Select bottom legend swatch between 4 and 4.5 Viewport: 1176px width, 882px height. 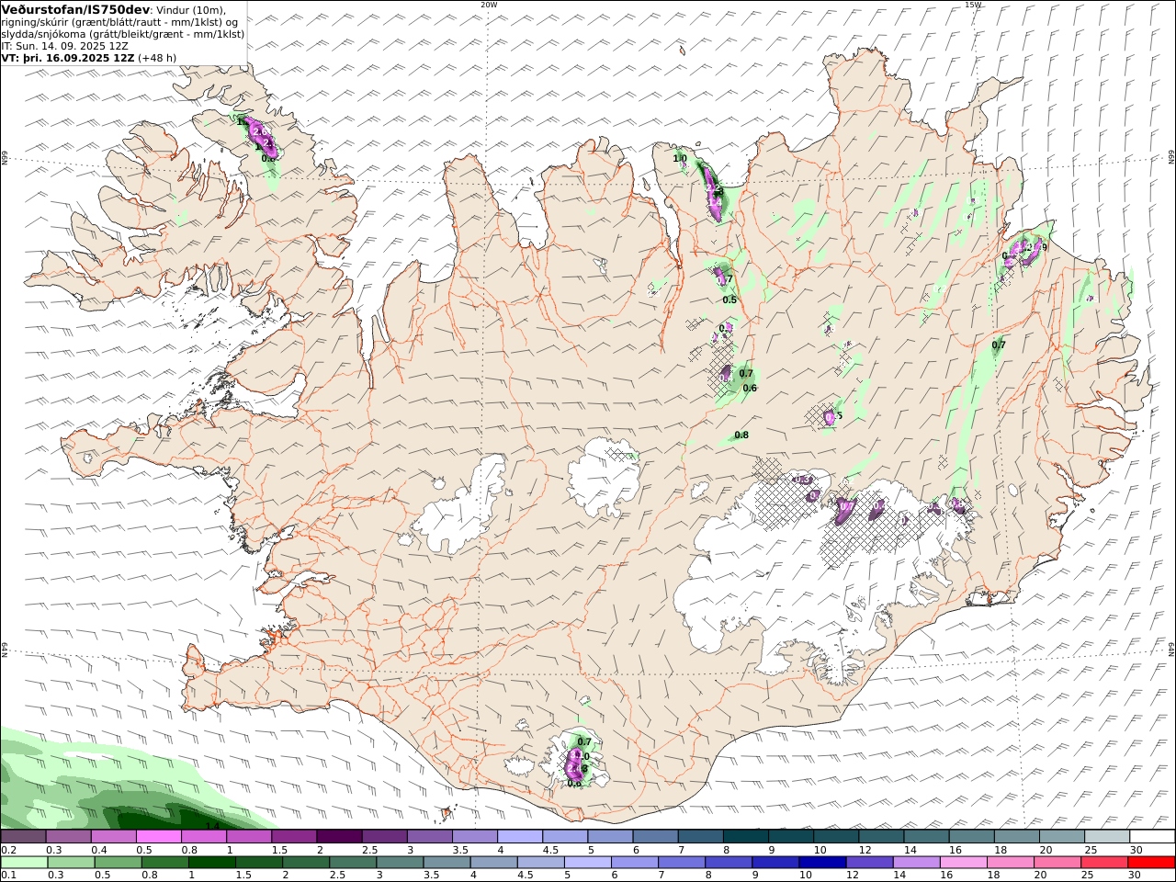(x=493, y=863)
